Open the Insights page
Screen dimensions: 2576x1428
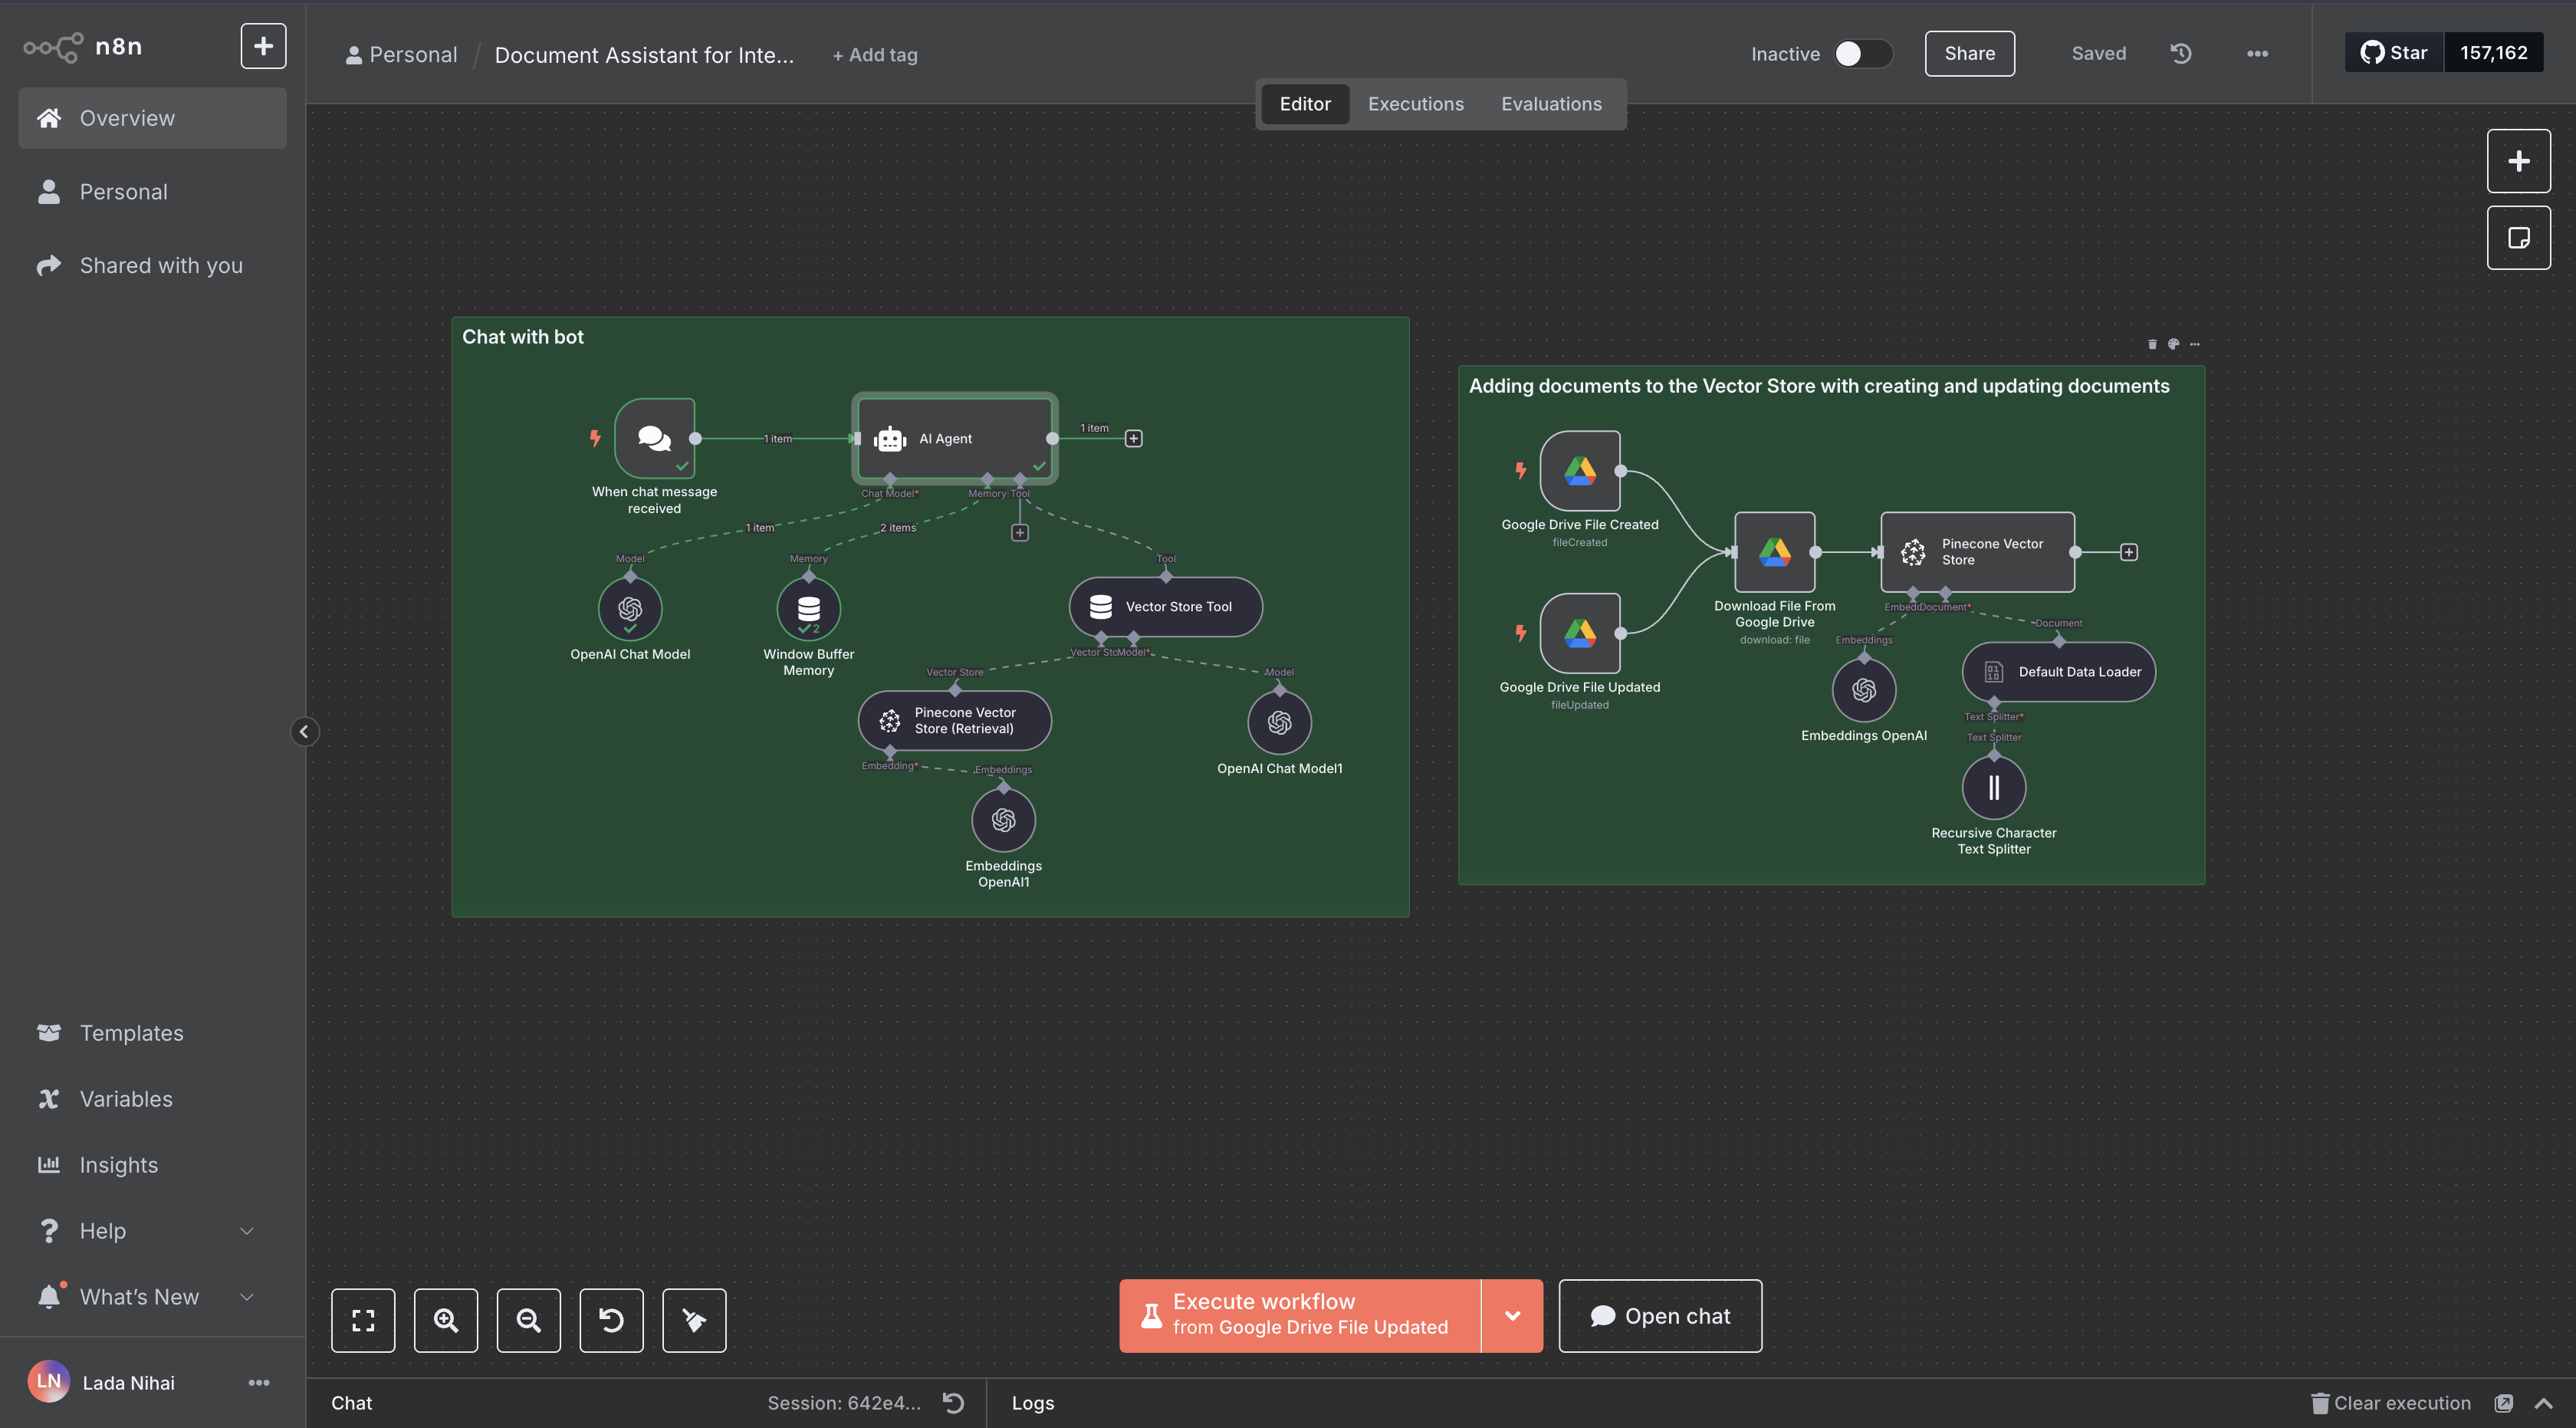152,1165
